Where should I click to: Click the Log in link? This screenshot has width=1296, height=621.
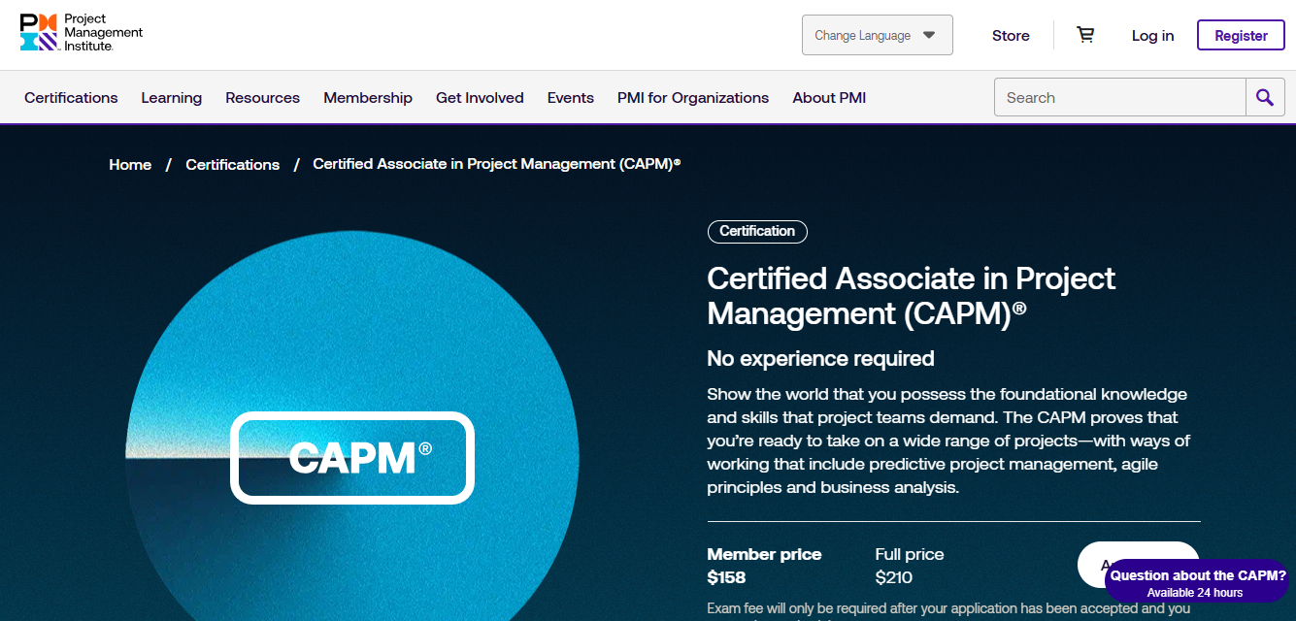pos(1152,35)
